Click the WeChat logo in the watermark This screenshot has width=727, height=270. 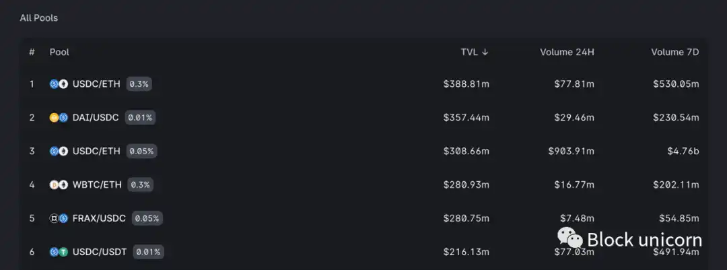point(570,238)
